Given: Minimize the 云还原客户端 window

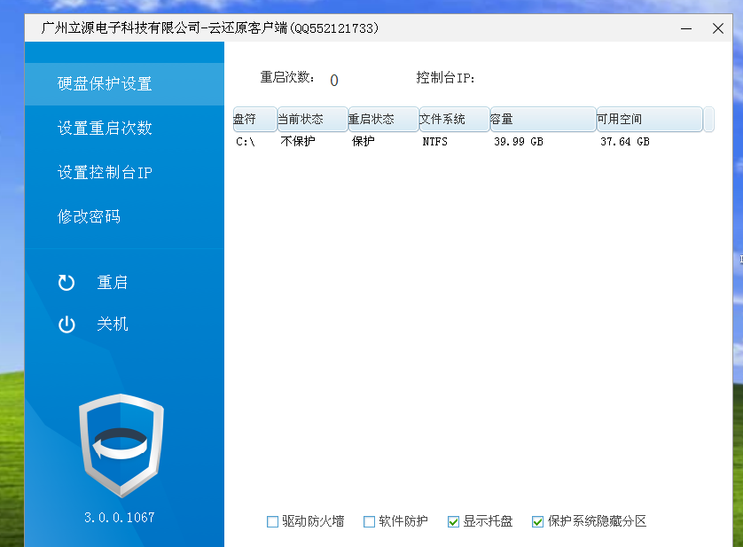Looking at the screenshot, I should point(686,28).
